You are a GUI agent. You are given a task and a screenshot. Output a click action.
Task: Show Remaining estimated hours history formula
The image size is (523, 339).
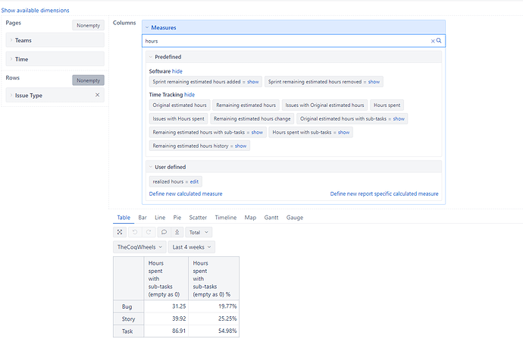[x=240, y=146]
